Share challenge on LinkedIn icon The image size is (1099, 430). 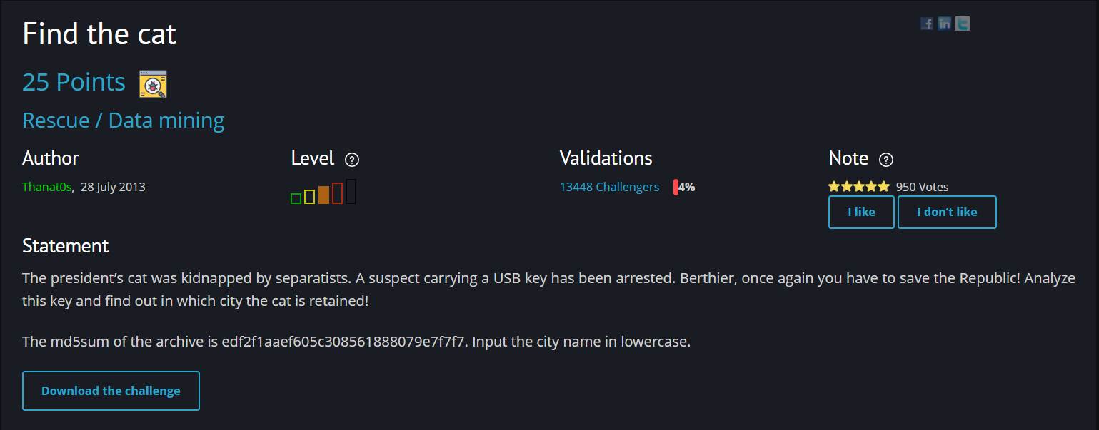(945, 24)
